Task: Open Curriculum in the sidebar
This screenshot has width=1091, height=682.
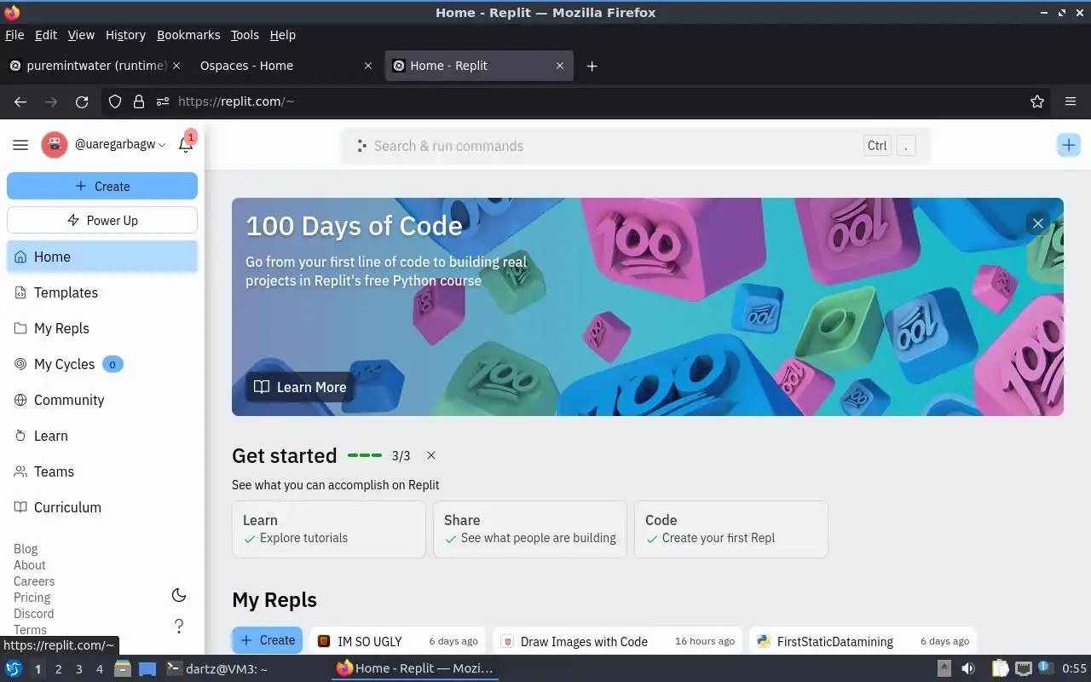Action: (102, 507)
